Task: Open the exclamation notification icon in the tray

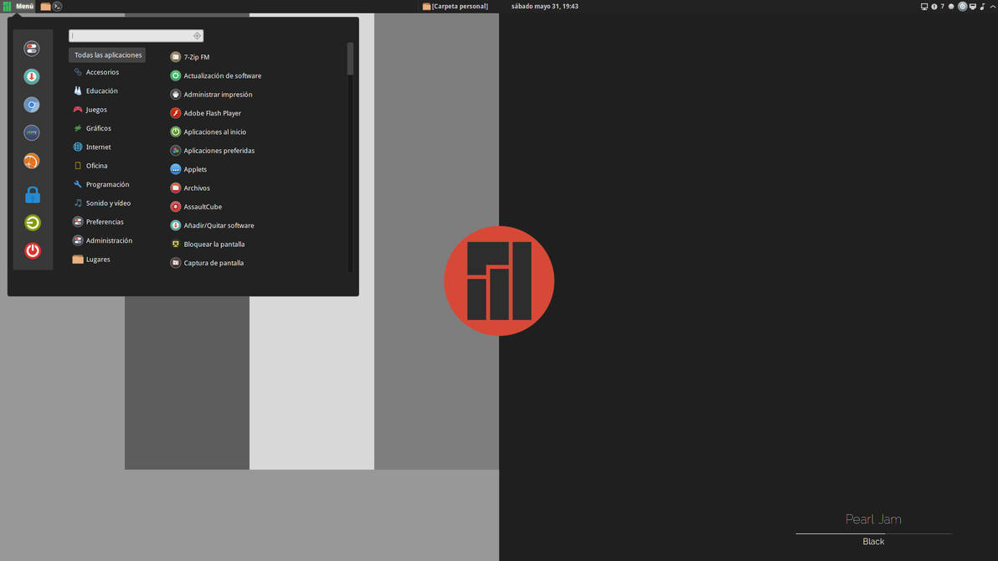Action: [934, 7]
